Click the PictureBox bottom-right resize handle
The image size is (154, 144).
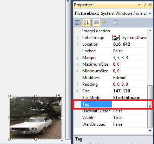62,139
